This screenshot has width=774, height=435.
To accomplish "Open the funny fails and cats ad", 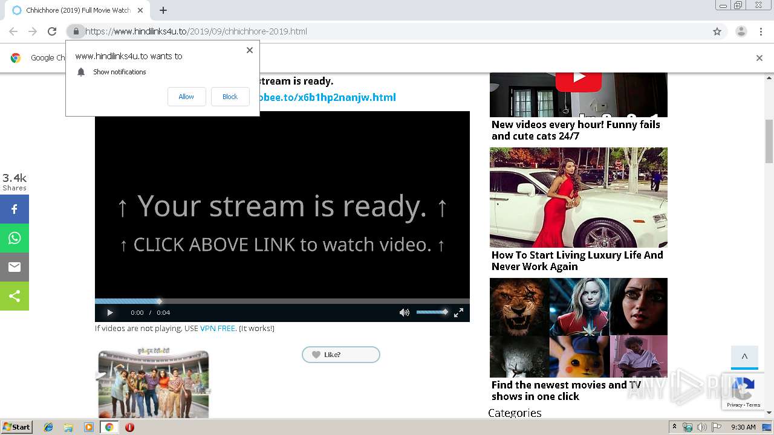I will [x=576, y=130].
